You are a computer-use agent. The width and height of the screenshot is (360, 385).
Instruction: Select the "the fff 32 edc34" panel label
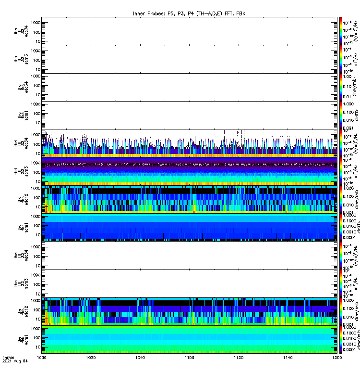[x=21, y=256]
